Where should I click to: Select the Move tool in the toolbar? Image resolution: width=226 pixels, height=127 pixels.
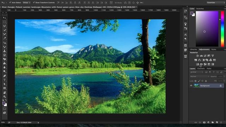(x=5, y=18)
